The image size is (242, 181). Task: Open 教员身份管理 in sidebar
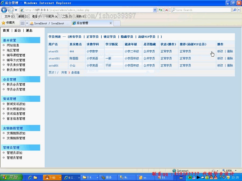(16, 70)
